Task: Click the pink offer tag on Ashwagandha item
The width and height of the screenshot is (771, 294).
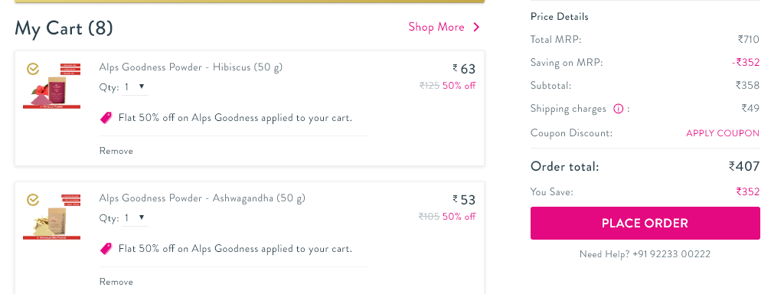Action: pyautogui.click(x=106, y=249)
